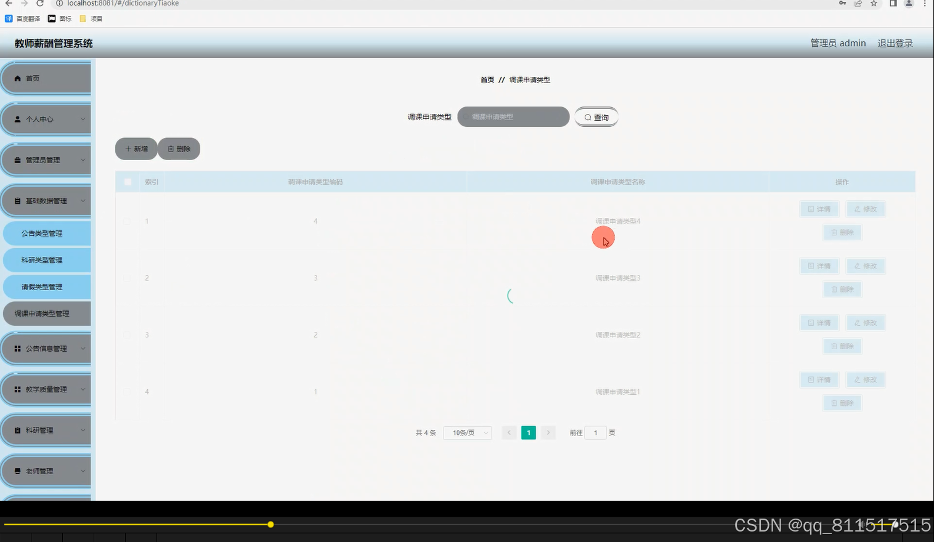Open the 项目 bookmarks folder

[x=91, y=18]
